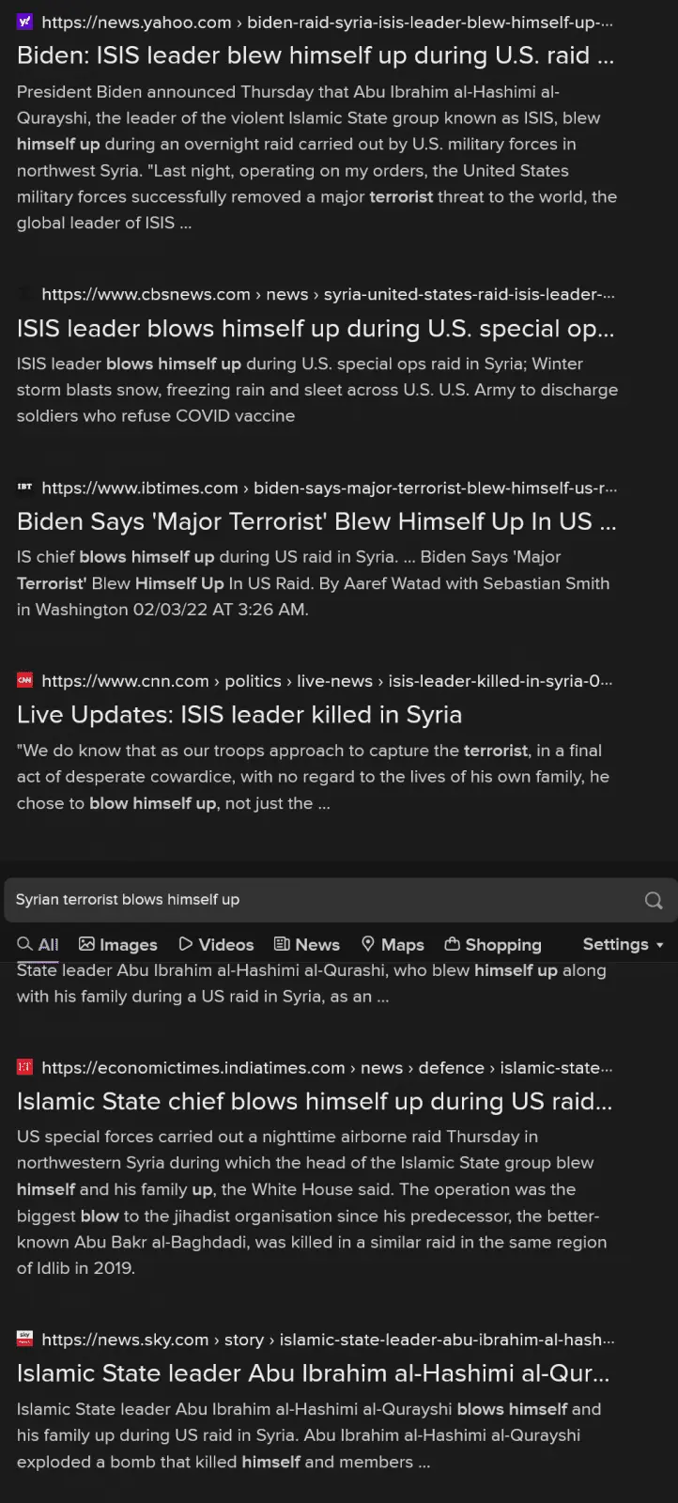Click the search magnifier icon in search box
The height and width of the screenshot is (1503, 678).
[x=654, y=900]
